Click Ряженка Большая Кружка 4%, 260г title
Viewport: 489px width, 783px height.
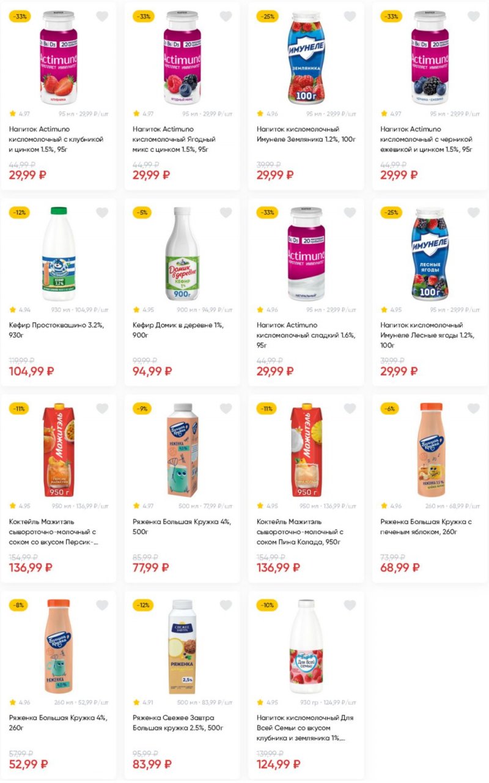pyautogui.click(x=58, y=723)
